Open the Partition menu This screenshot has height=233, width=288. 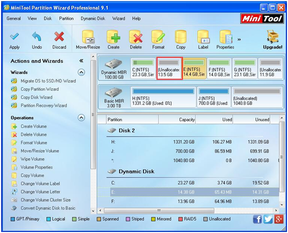(66, 19)
